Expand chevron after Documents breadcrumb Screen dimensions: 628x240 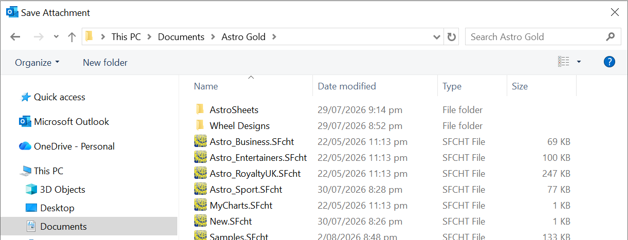[x=213, y=37]
